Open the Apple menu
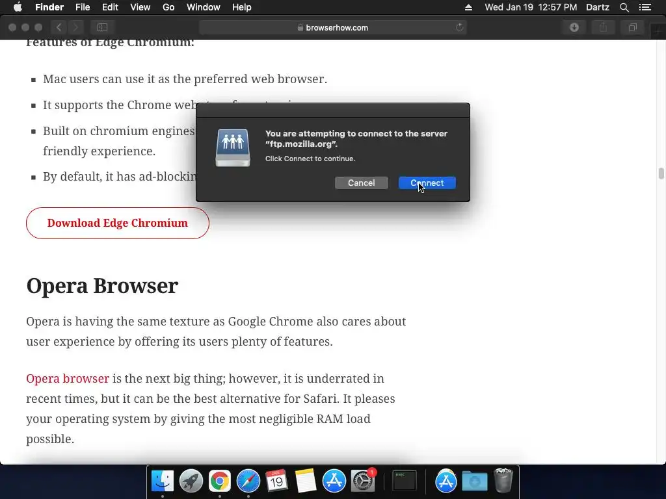 pos(18,7)
